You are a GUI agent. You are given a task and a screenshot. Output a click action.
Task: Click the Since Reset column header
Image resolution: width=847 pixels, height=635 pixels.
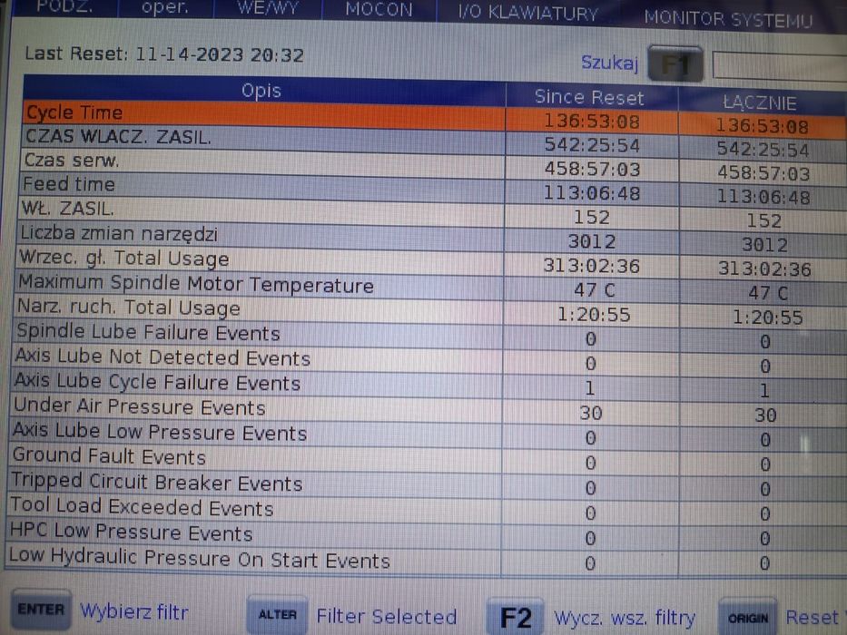[x=590, y=97]
